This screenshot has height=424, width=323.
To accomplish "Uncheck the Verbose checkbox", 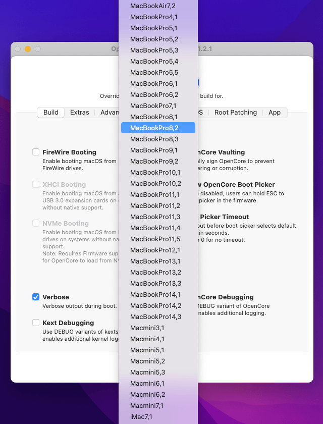I will [36, 297].
